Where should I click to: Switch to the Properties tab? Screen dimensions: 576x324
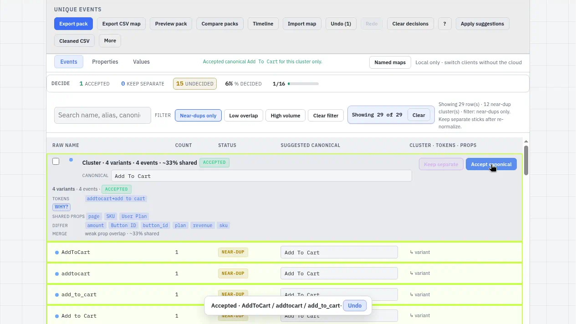(105, 62)
